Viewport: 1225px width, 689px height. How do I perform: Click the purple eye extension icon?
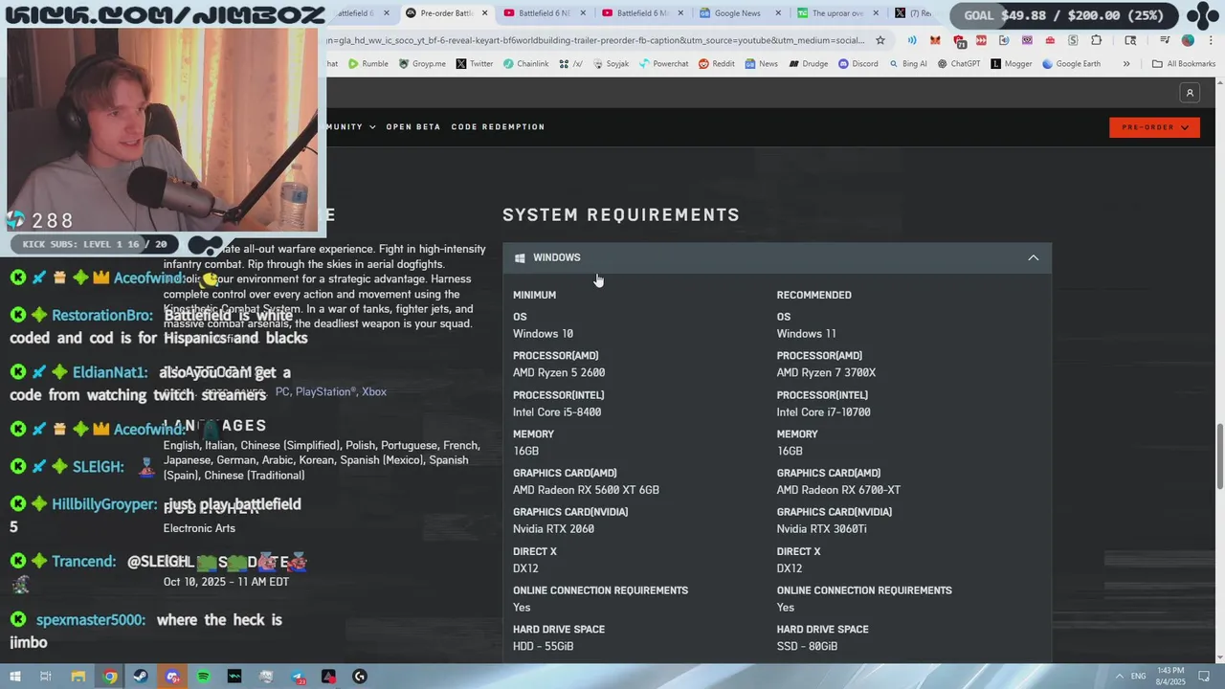click(x=1027, y=40)
